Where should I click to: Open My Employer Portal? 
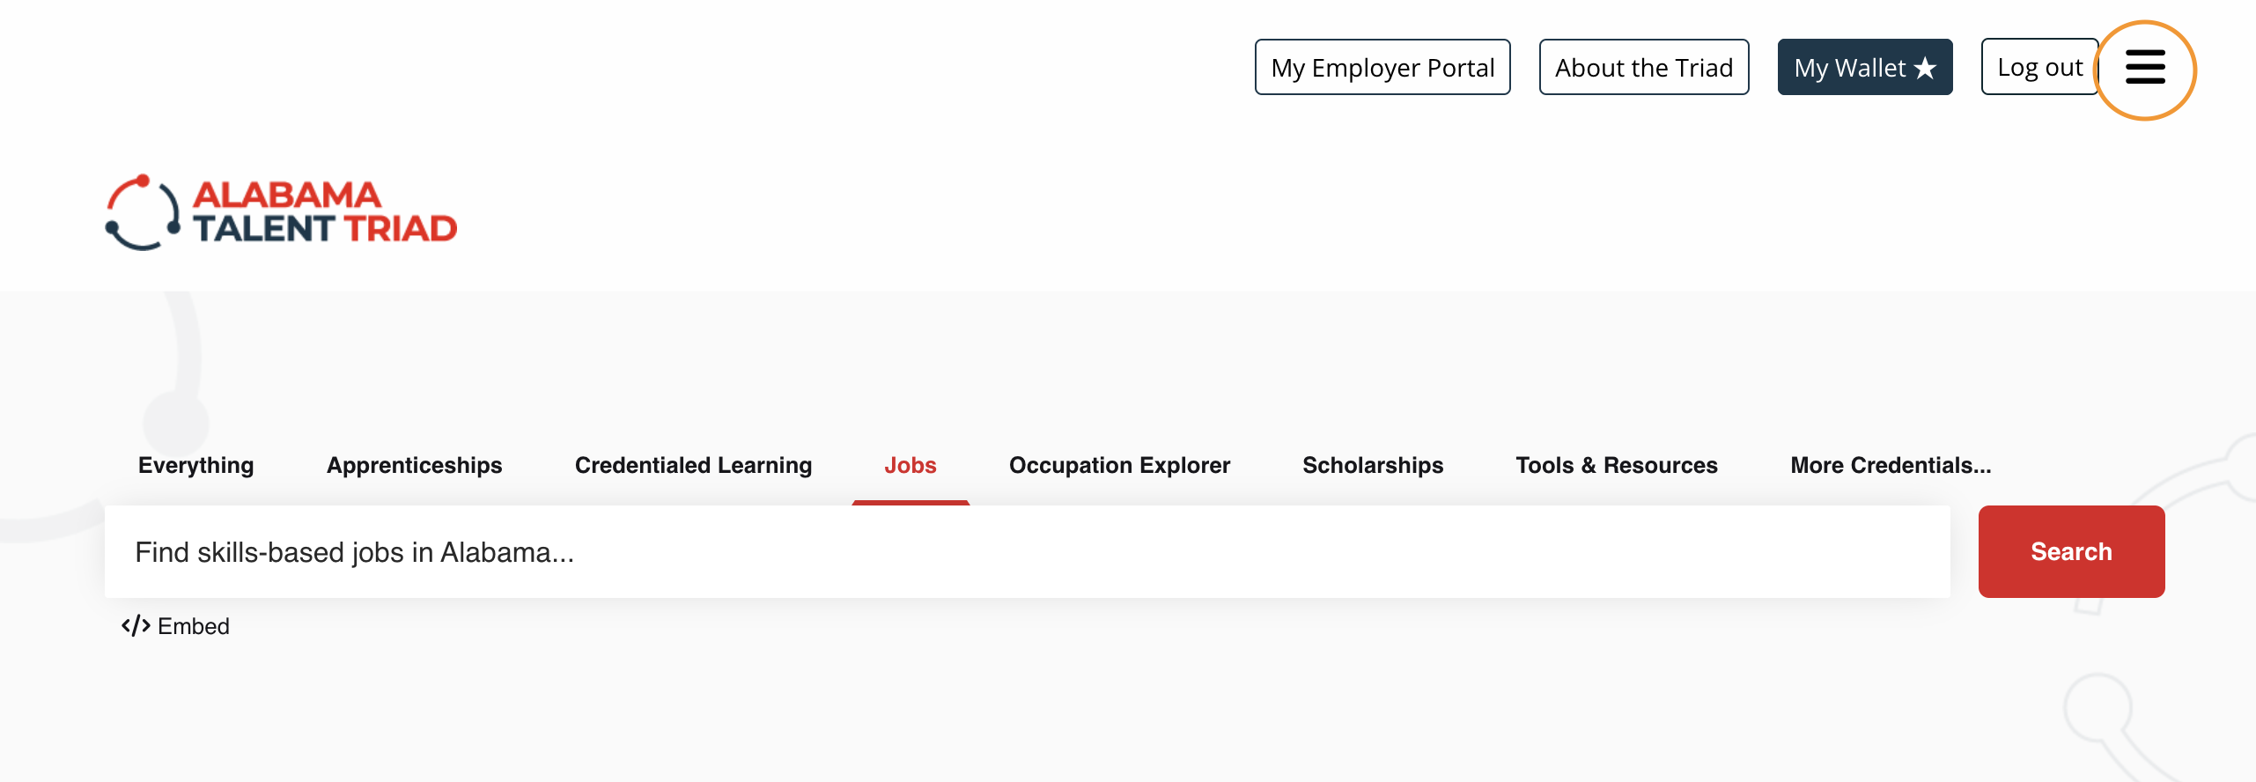pos(1382,68)
